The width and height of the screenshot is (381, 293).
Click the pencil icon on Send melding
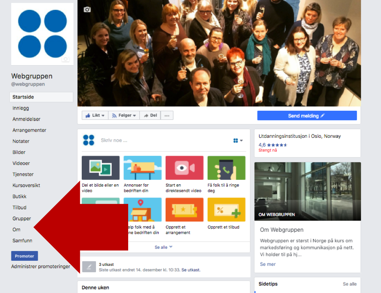322,115
